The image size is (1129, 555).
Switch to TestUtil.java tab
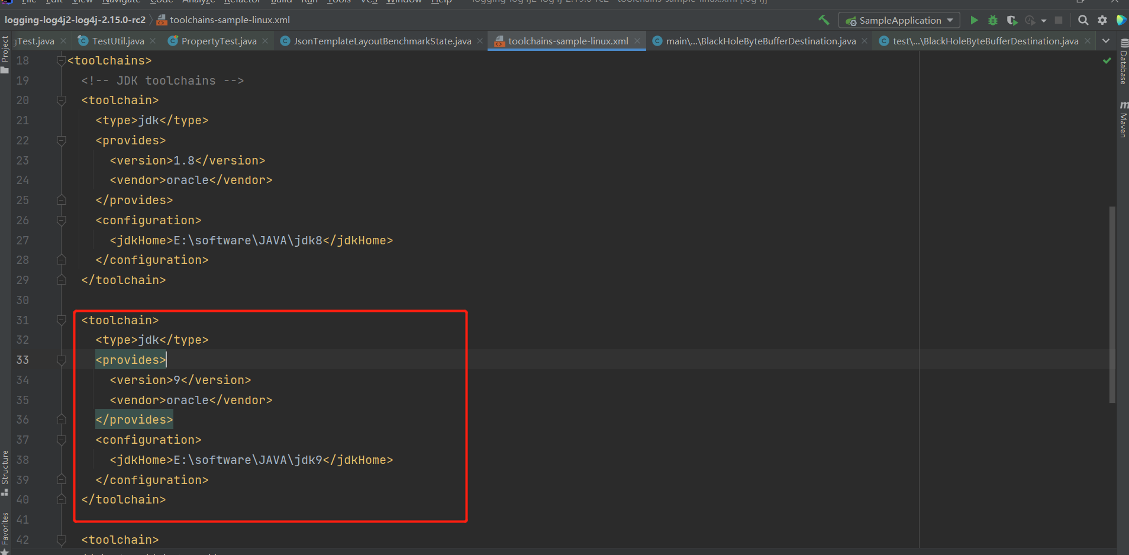tap(118, 41)
